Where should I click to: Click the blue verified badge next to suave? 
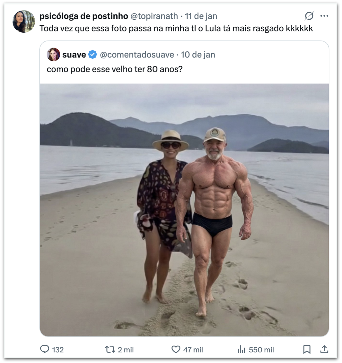(x=93, y=55)
